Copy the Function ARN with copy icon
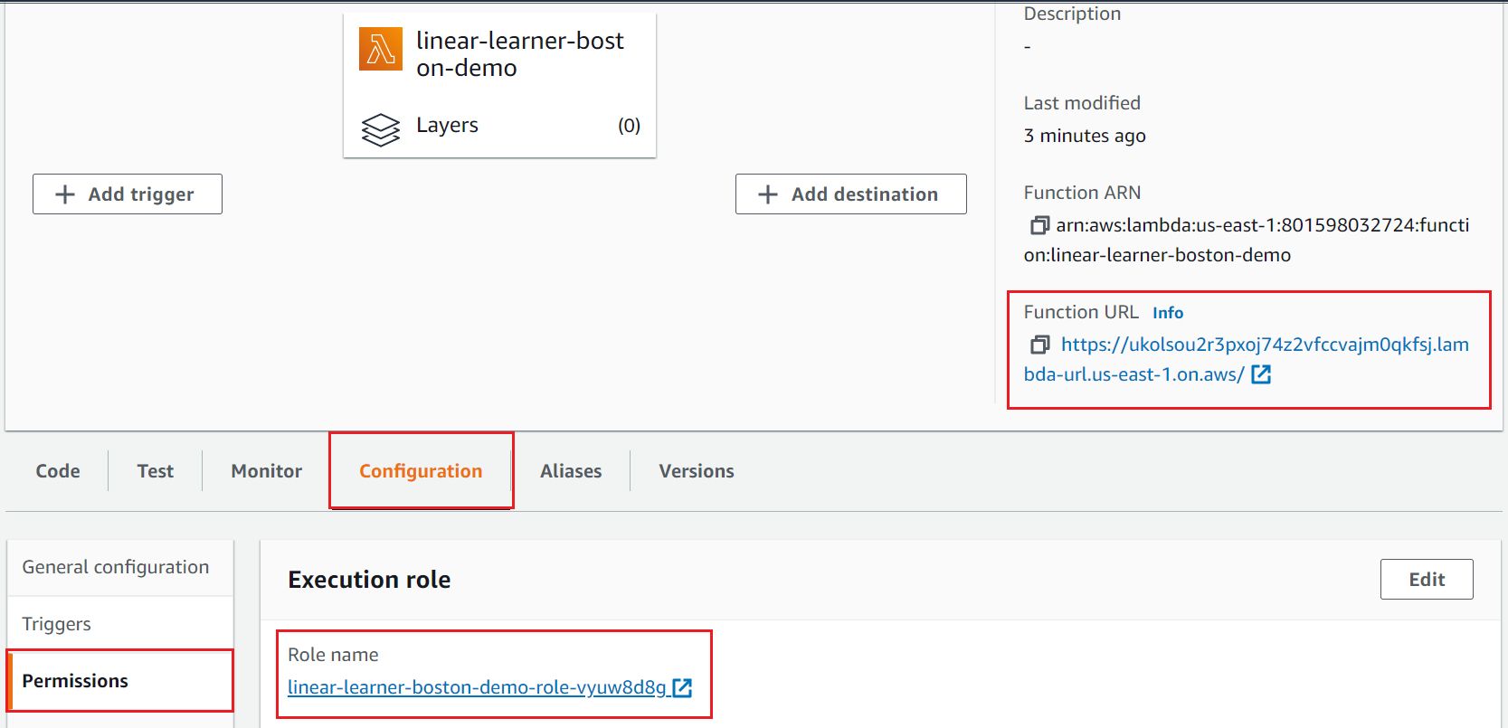This screenshot has height=728, width=1508. coord(1040,225)
